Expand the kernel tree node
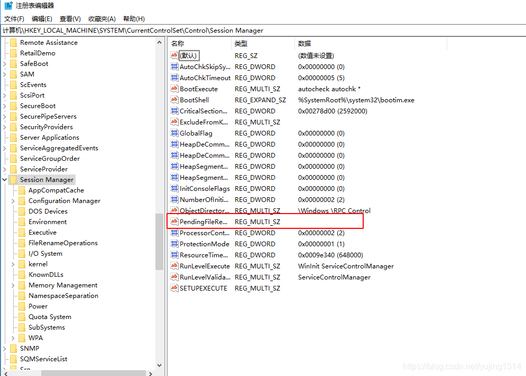The width and height of the screenshot is (526, 376). (x=13, y=264)
